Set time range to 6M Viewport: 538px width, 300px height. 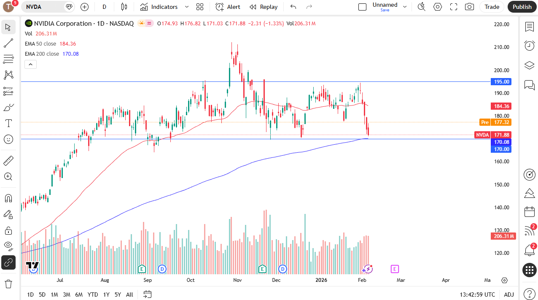pos(79,295)
